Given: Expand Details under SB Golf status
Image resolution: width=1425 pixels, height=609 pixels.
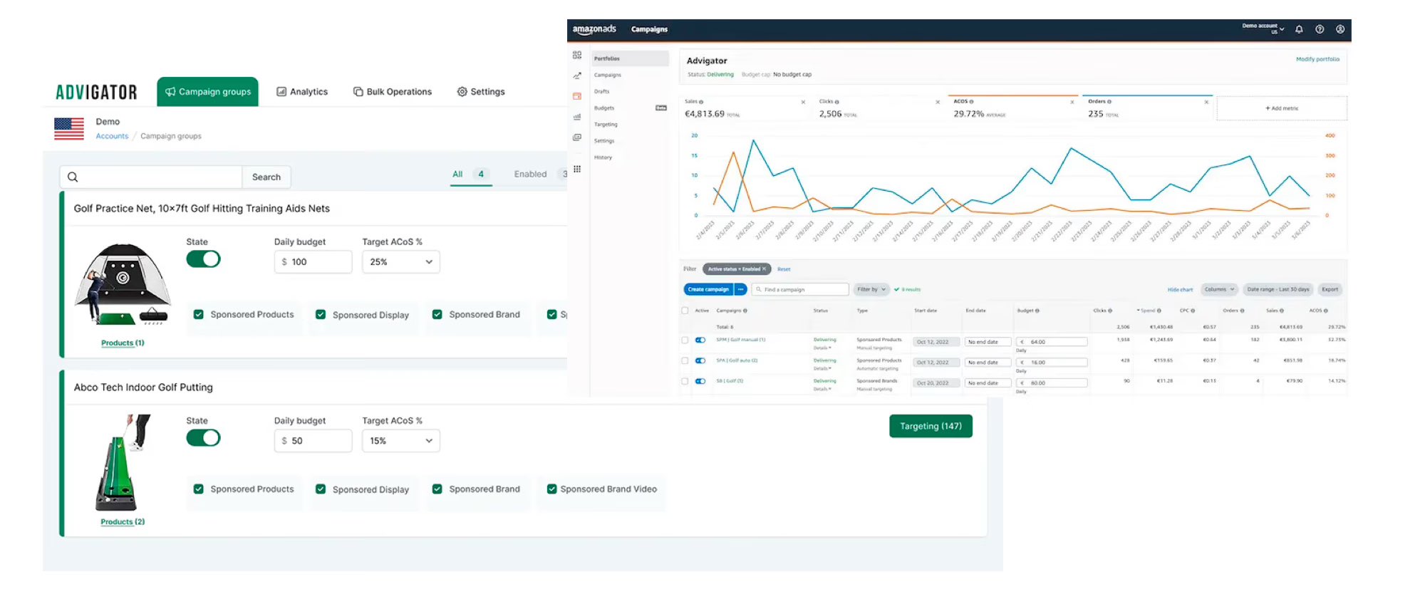Looking at the screenshot, I should 822,389.
